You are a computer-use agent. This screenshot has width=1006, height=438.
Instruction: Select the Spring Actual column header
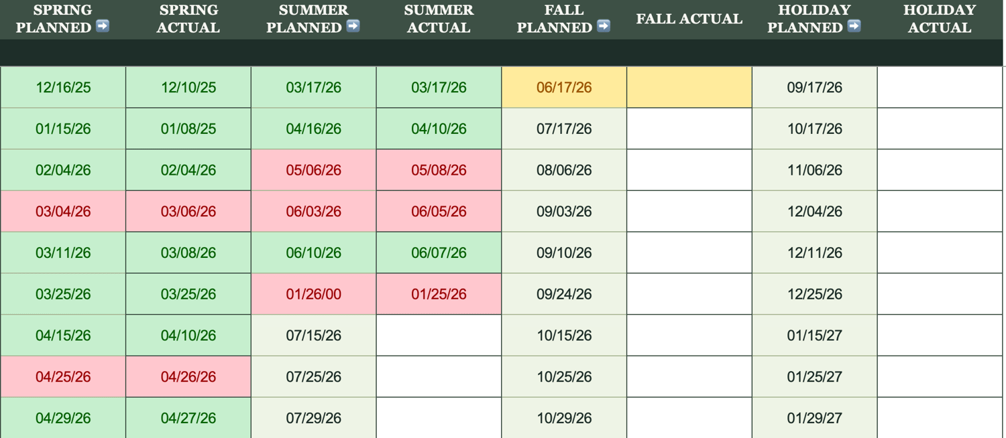click(188, 19)
